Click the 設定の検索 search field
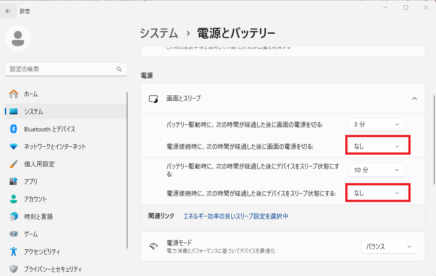The image size is (436, 276). (66, 69)
